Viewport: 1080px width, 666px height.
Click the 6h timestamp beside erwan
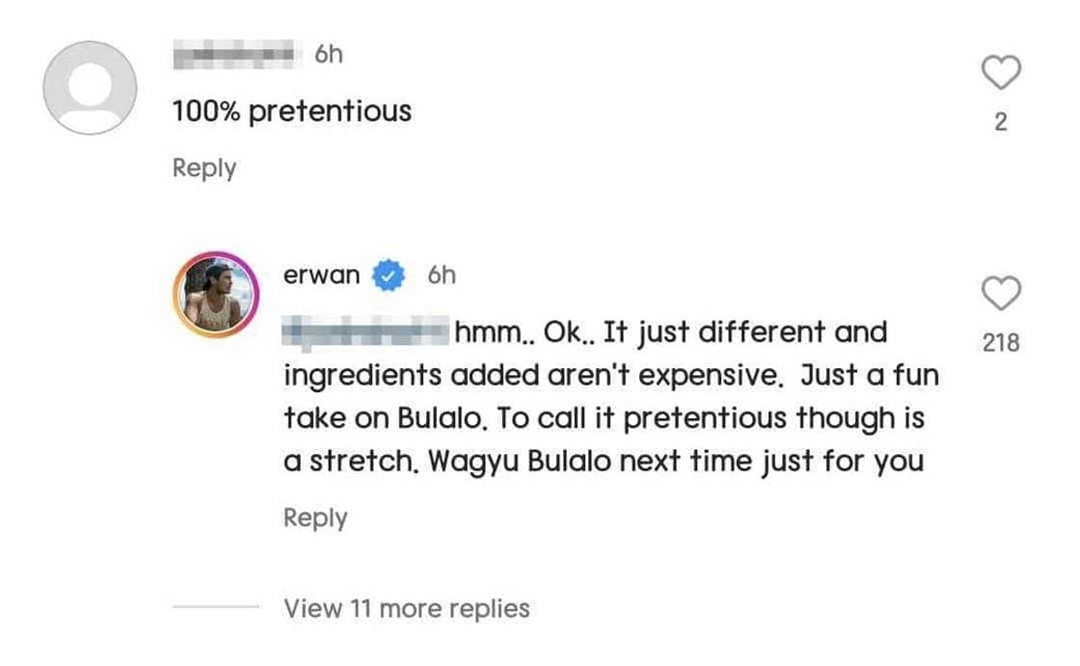(x=441, y=277)
